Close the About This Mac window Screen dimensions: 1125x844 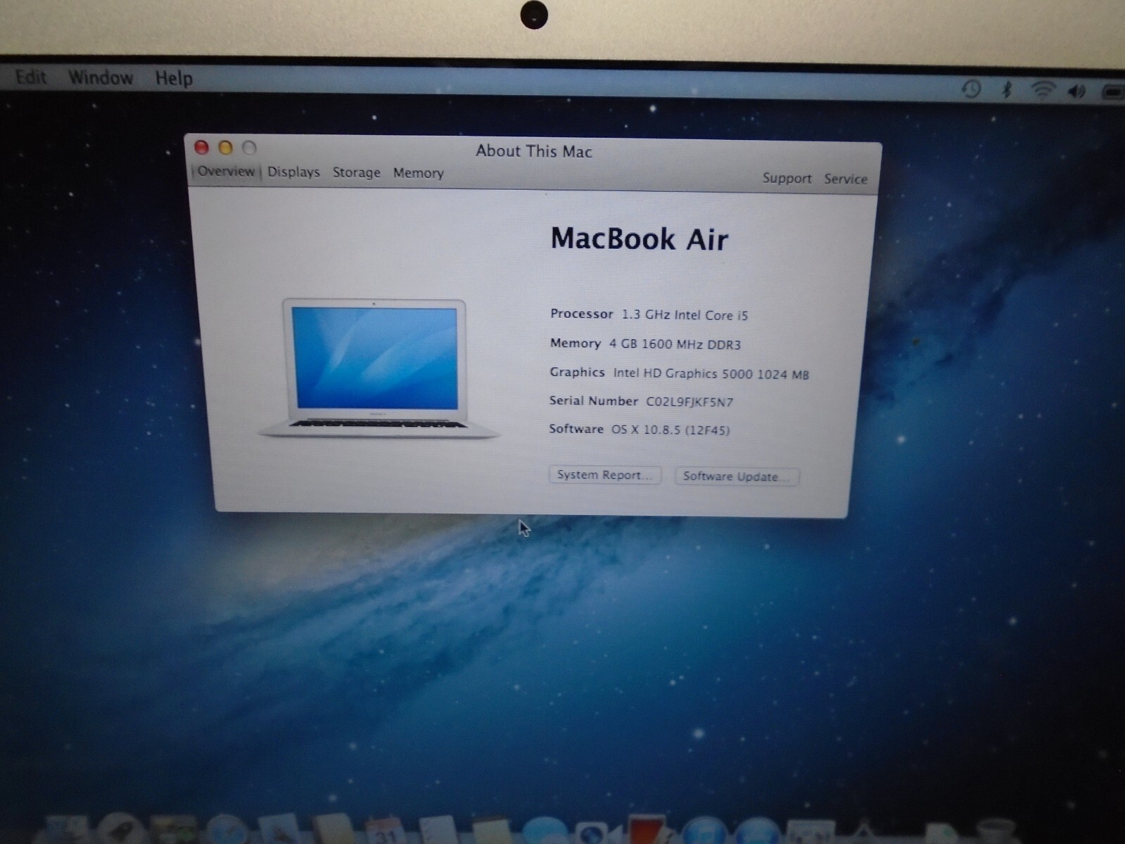point(202,147)
